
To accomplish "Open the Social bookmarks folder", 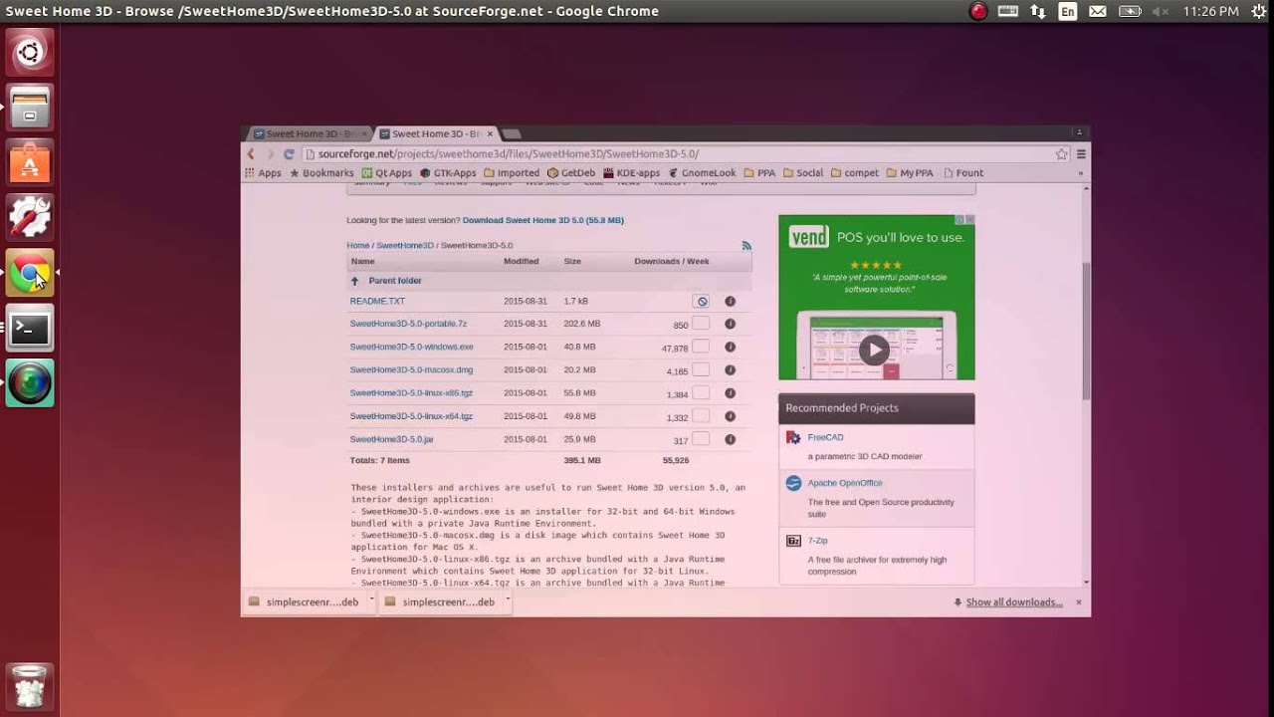I will point(803,173).
